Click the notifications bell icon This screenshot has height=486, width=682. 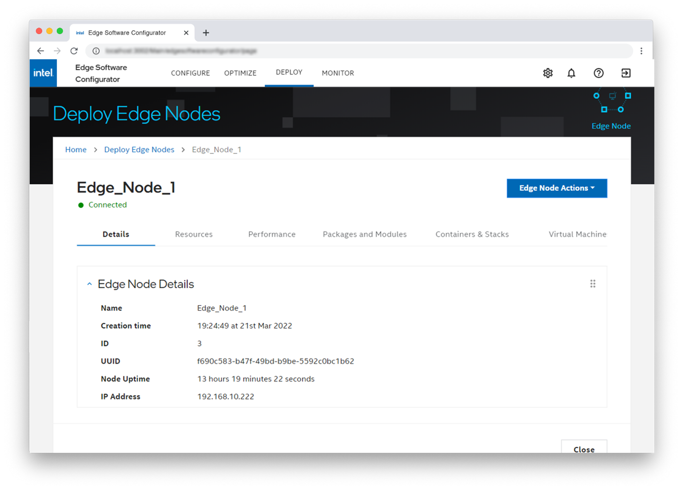[x=571, y=73]
